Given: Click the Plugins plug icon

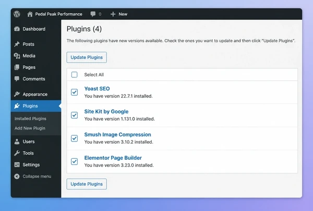Looking at the screenshot, I should tap(17, 106).
